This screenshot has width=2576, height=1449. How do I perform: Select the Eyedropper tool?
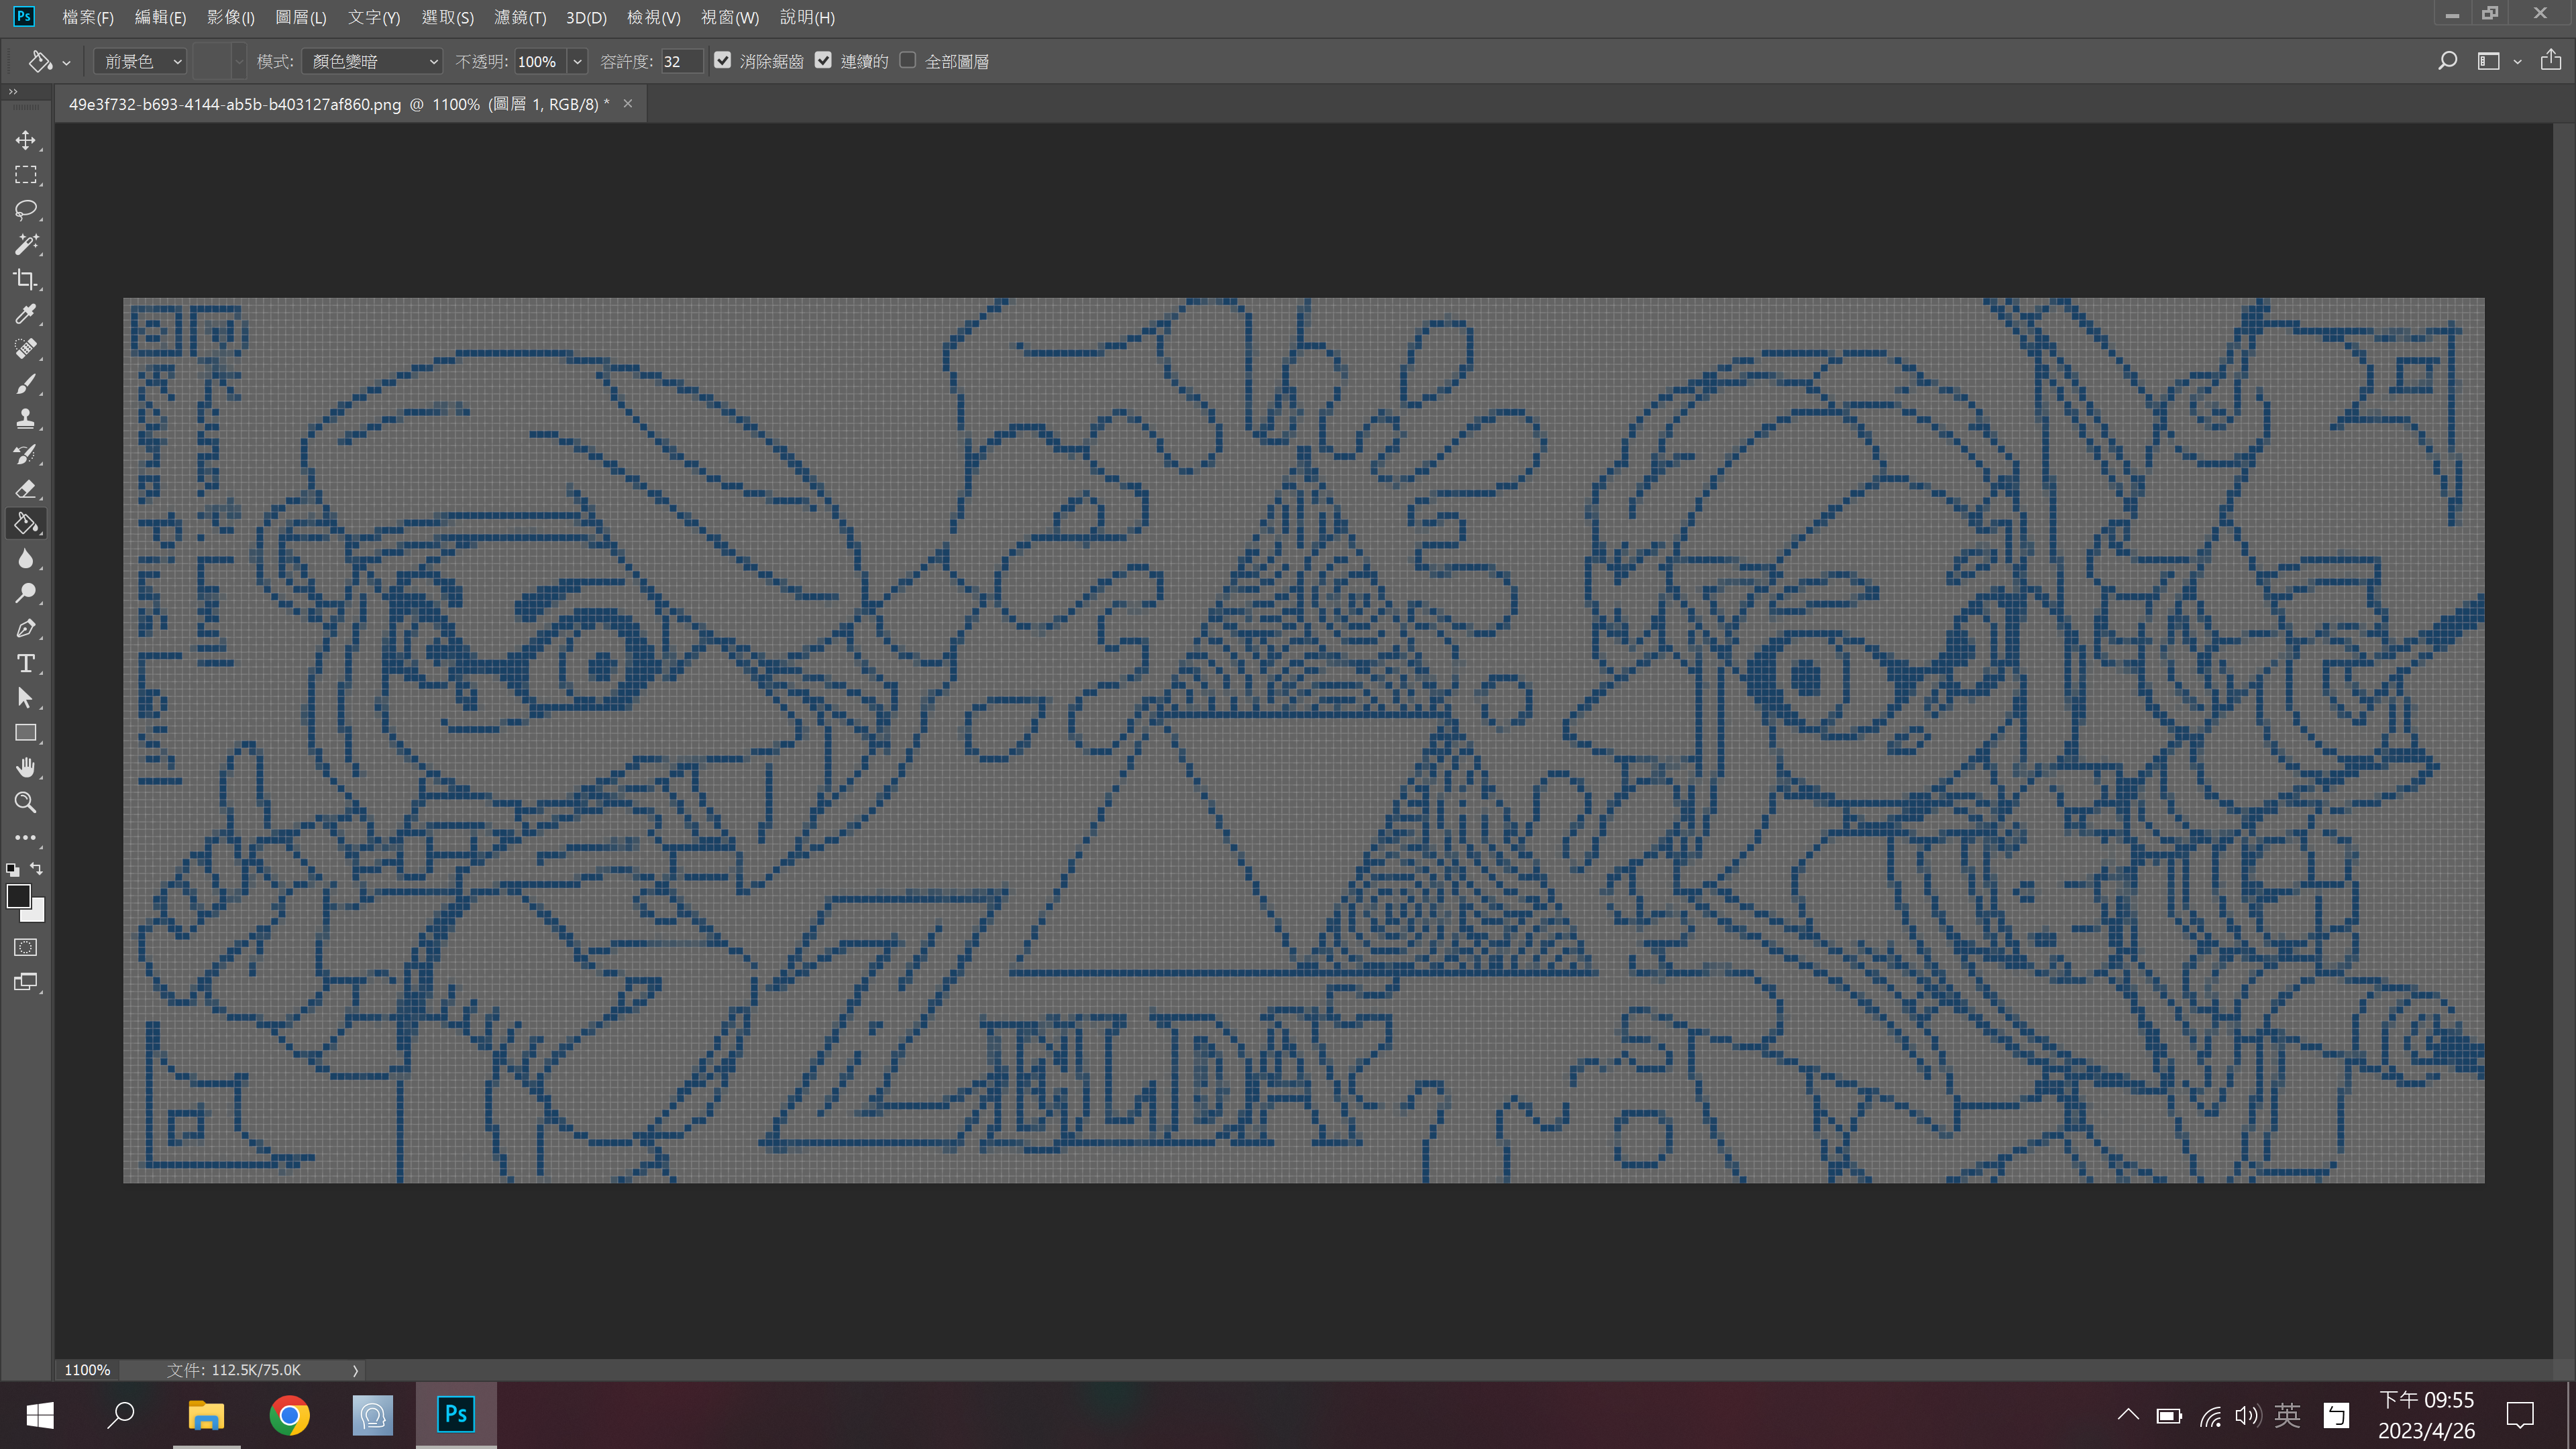pyautogui.click(x=26, y=315)
